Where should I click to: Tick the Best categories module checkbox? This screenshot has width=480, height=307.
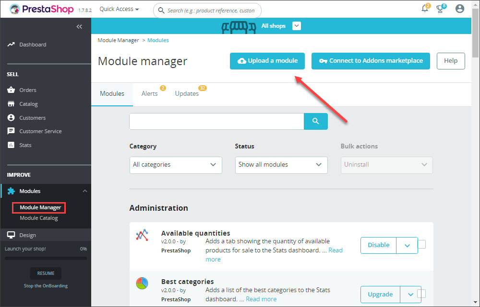click(421, 294)
